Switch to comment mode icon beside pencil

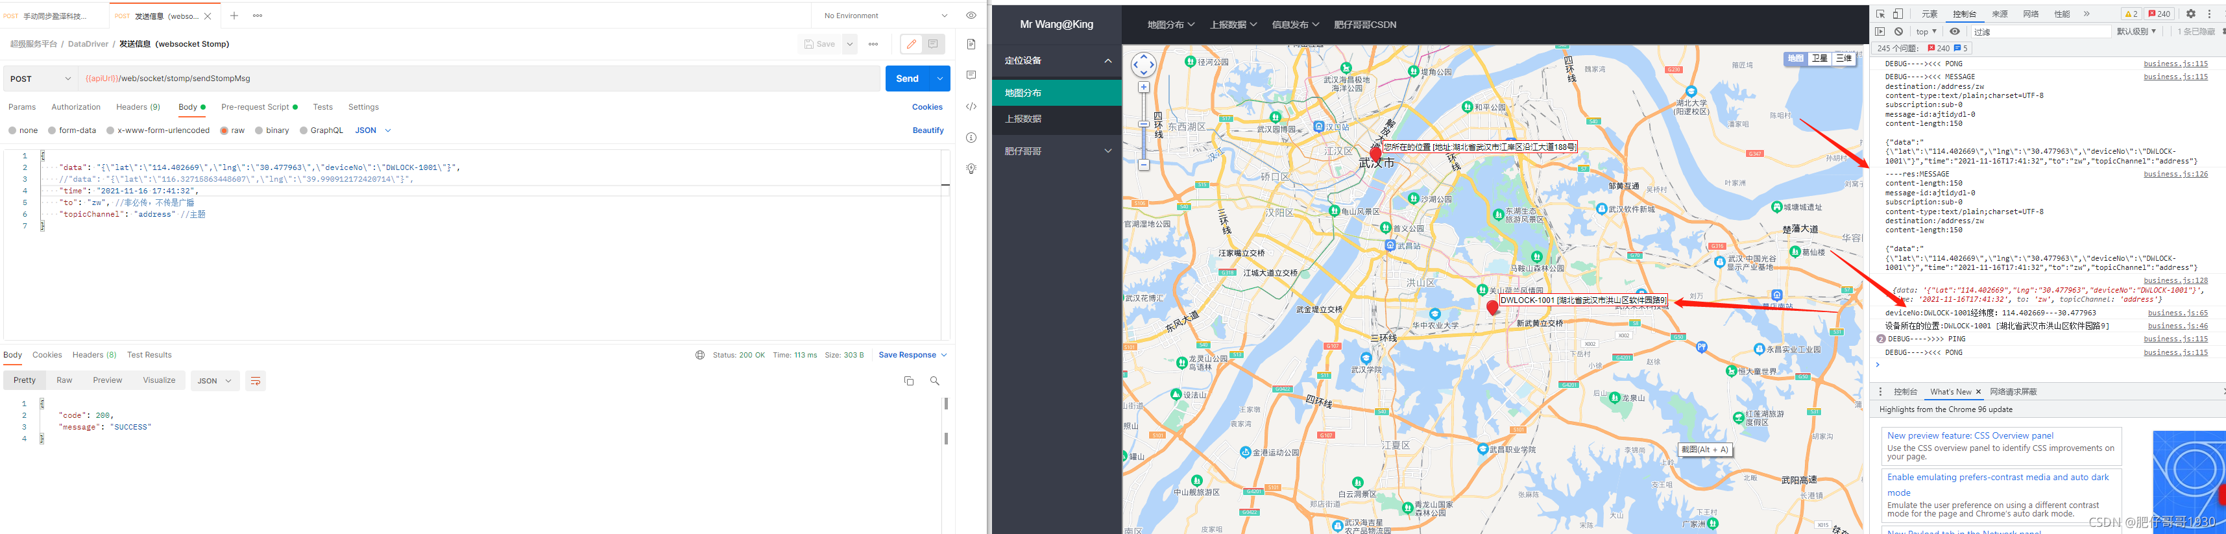(x=933, y=44)
